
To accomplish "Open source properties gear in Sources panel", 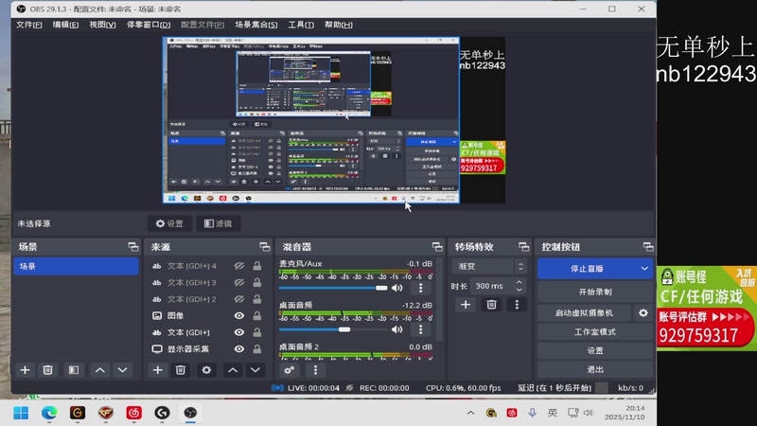I will click(x=206, y=370).
